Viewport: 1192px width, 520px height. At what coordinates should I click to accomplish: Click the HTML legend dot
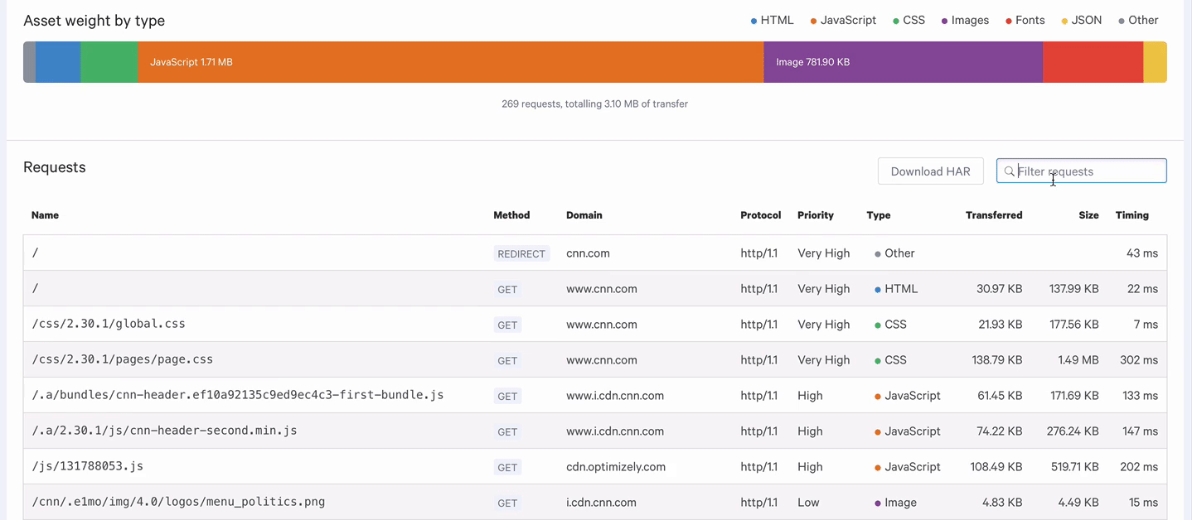click(753, 21)
